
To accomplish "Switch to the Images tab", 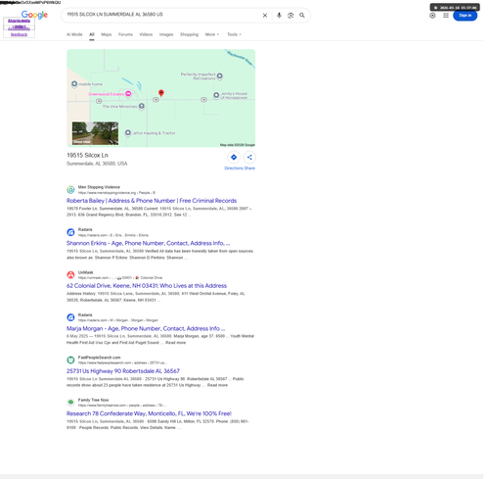I will 166,34.
